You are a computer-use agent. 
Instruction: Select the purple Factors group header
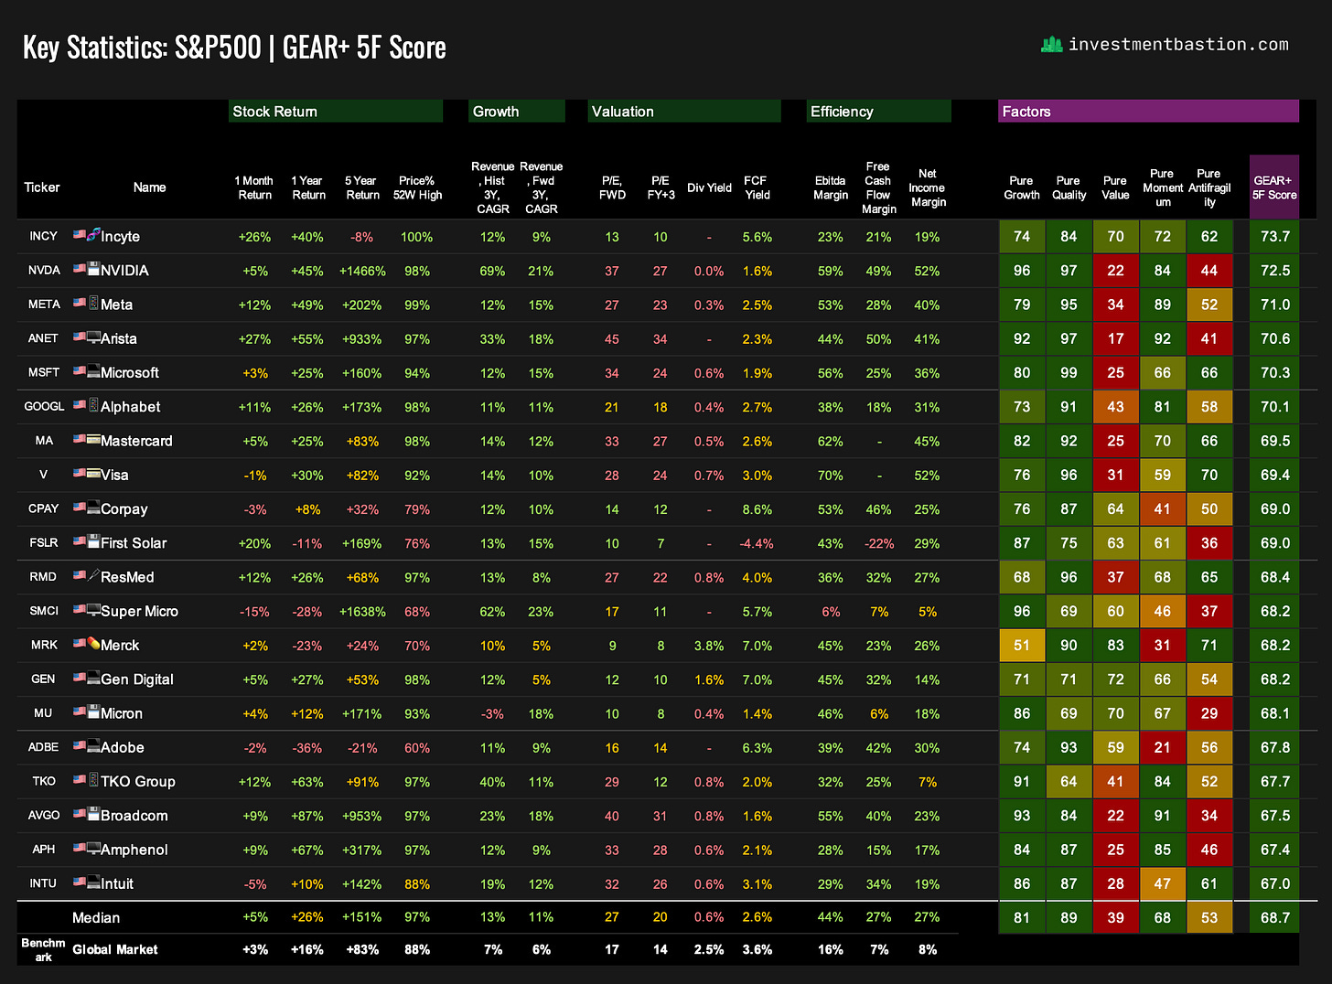(1148, 112)
